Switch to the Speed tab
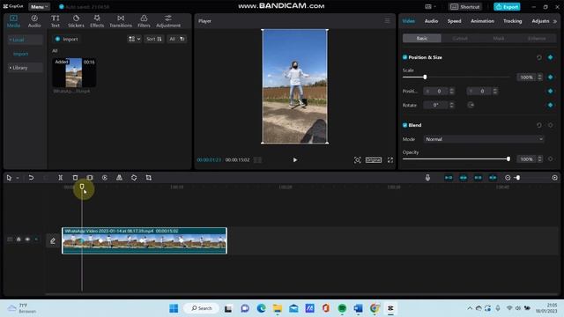564x317 pixels. tap(454, 21)
